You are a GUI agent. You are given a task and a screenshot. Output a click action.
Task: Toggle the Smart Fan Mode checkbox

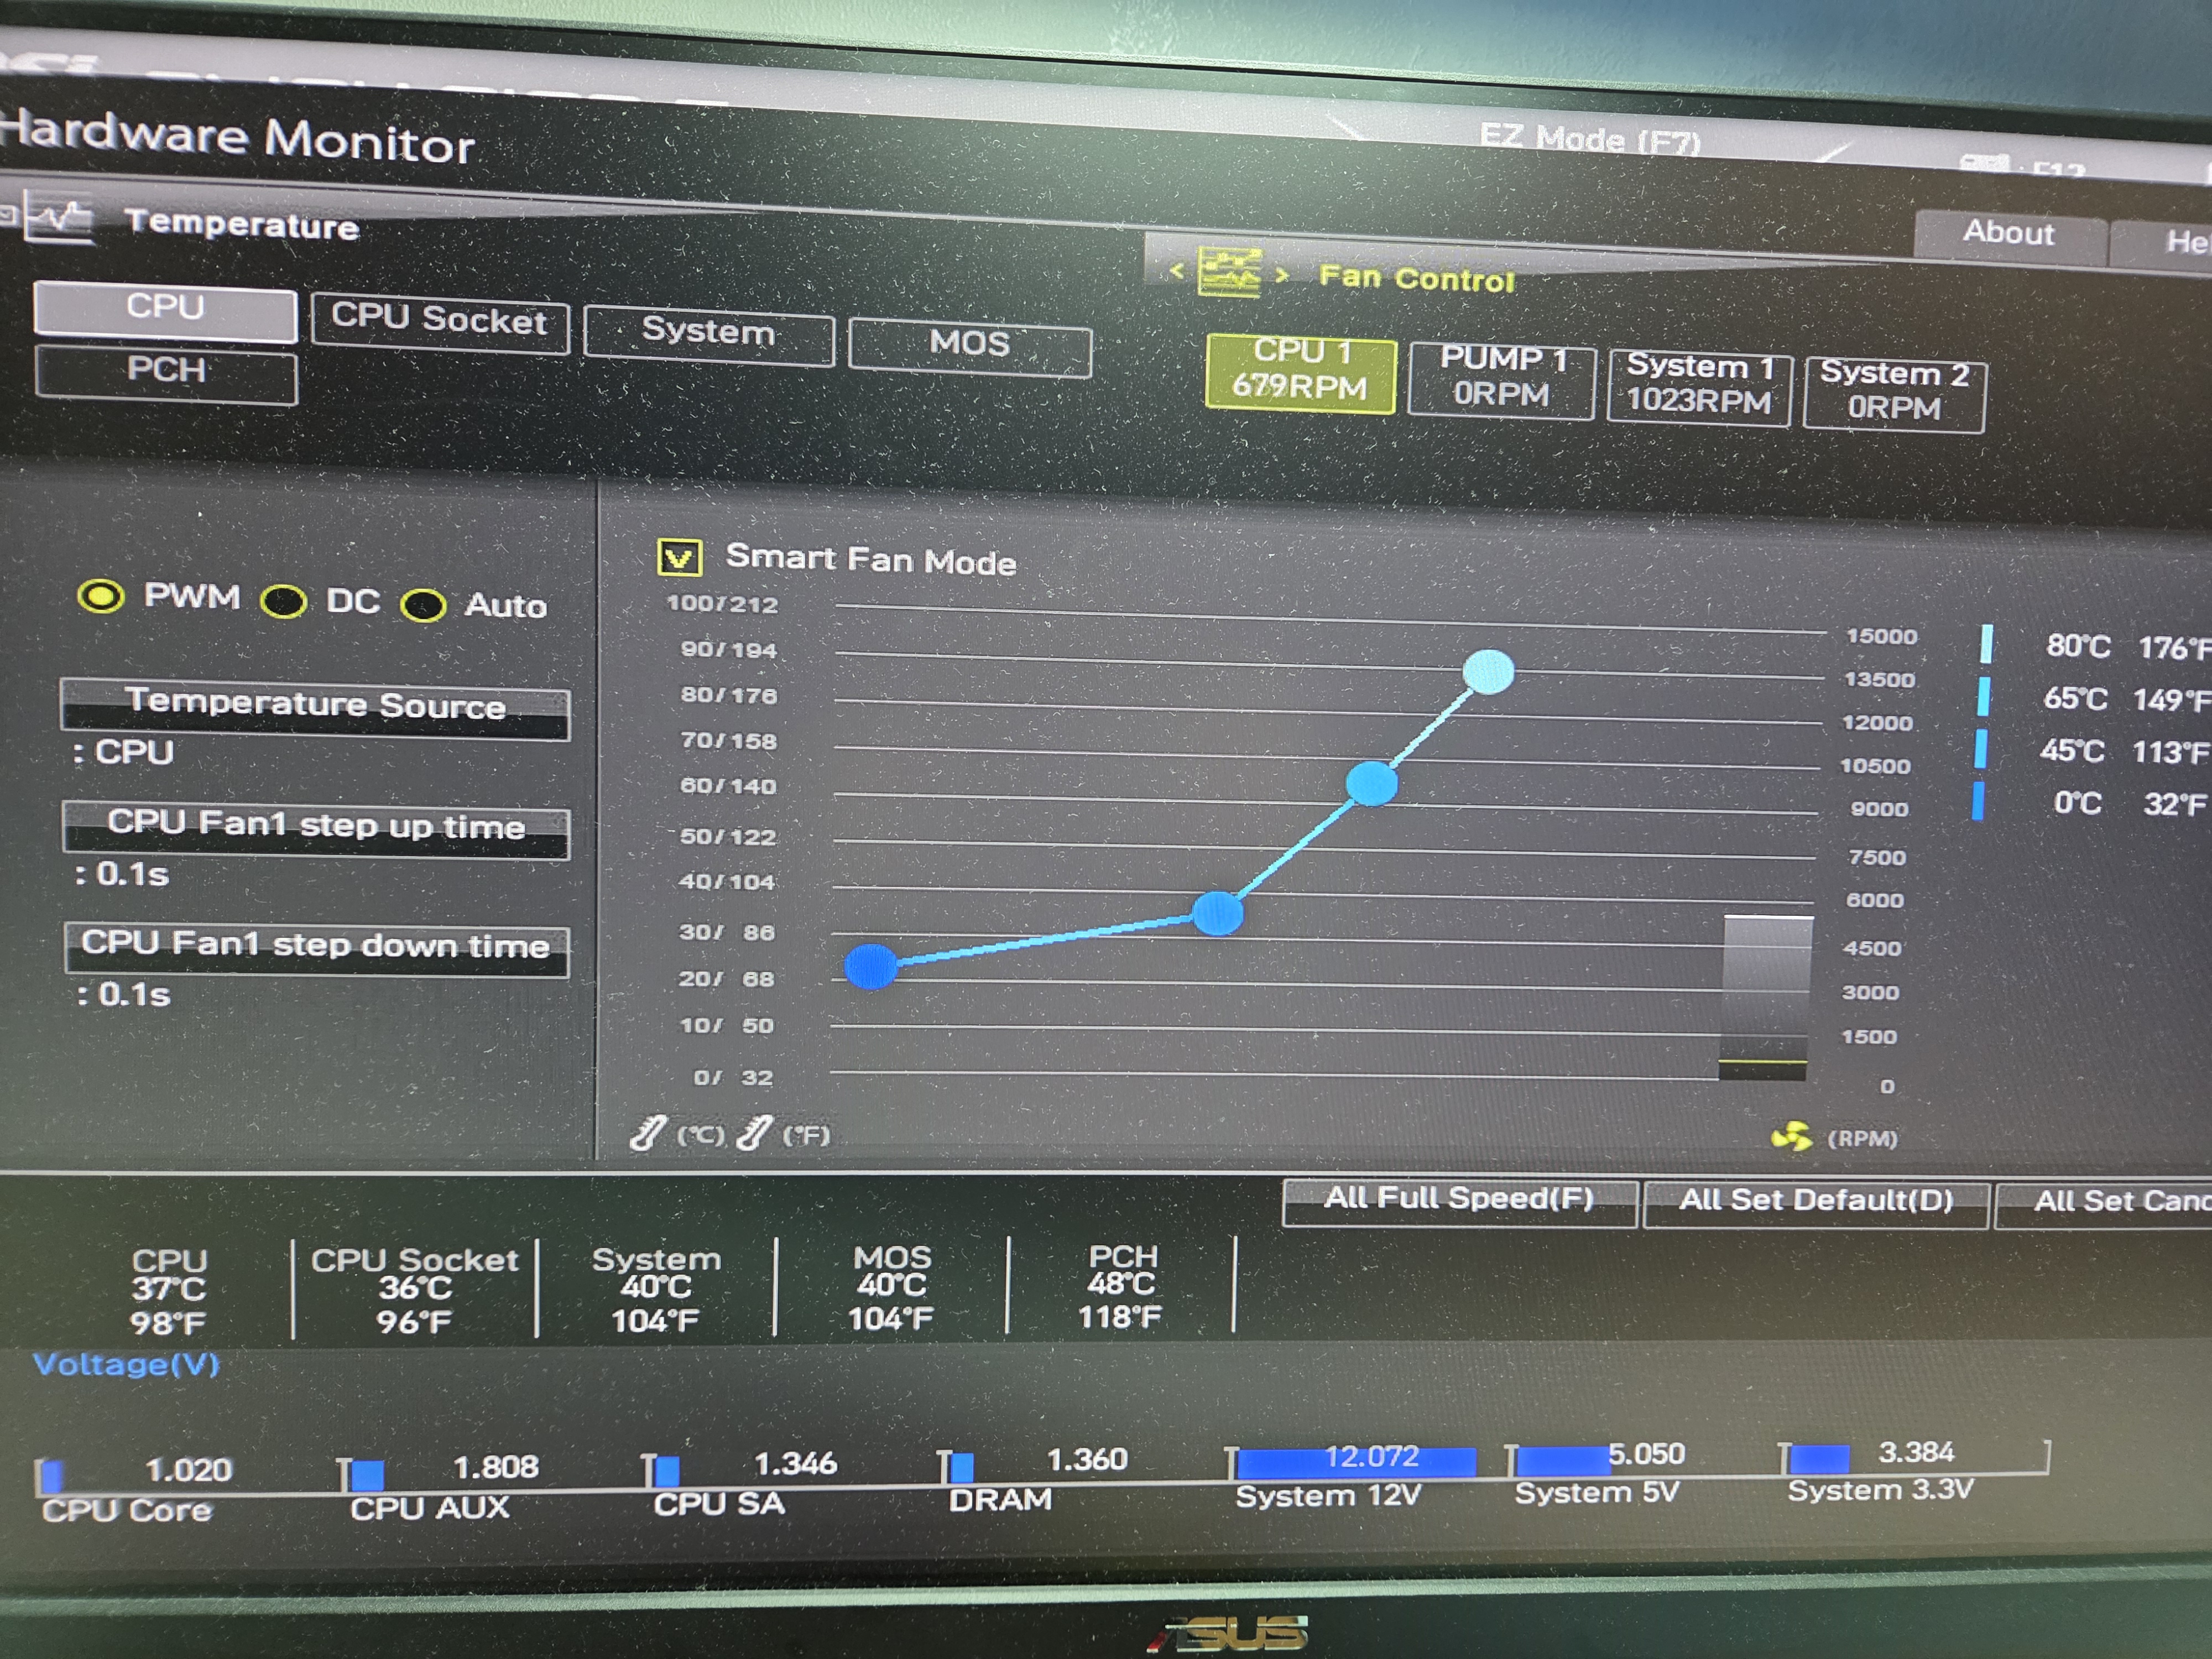click(x=679, y=557)
